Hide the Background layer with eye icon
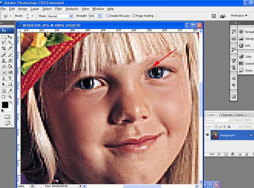254x188 pixels. [x=207, y=135]
